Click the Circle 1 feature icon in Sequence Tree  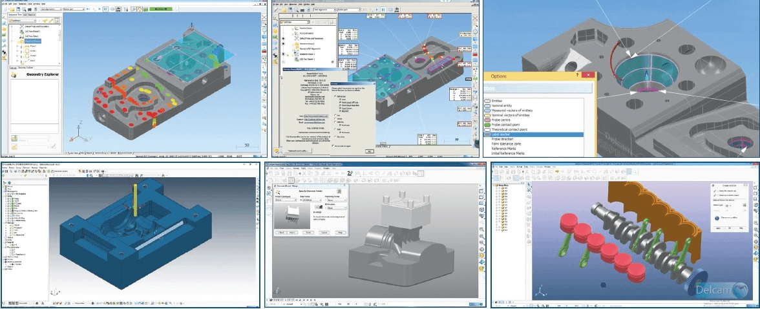coord(27,50)
